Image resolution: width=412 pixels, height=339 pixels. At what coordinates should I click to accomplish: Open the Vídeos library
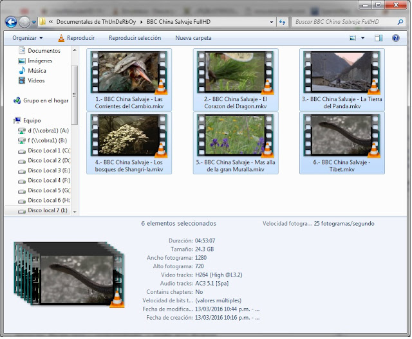tap(36, 80)
